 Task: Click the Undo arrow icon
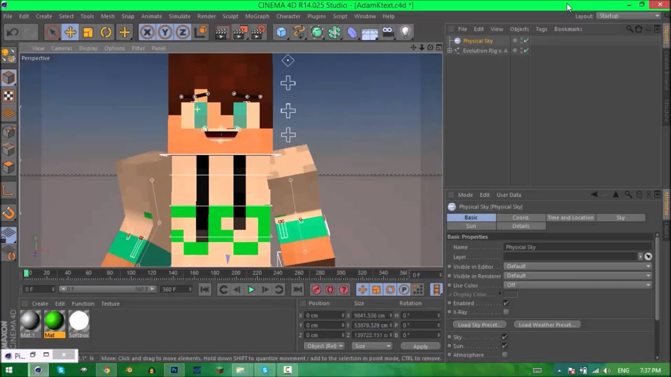pyautogui.click(x=13, y=32)
